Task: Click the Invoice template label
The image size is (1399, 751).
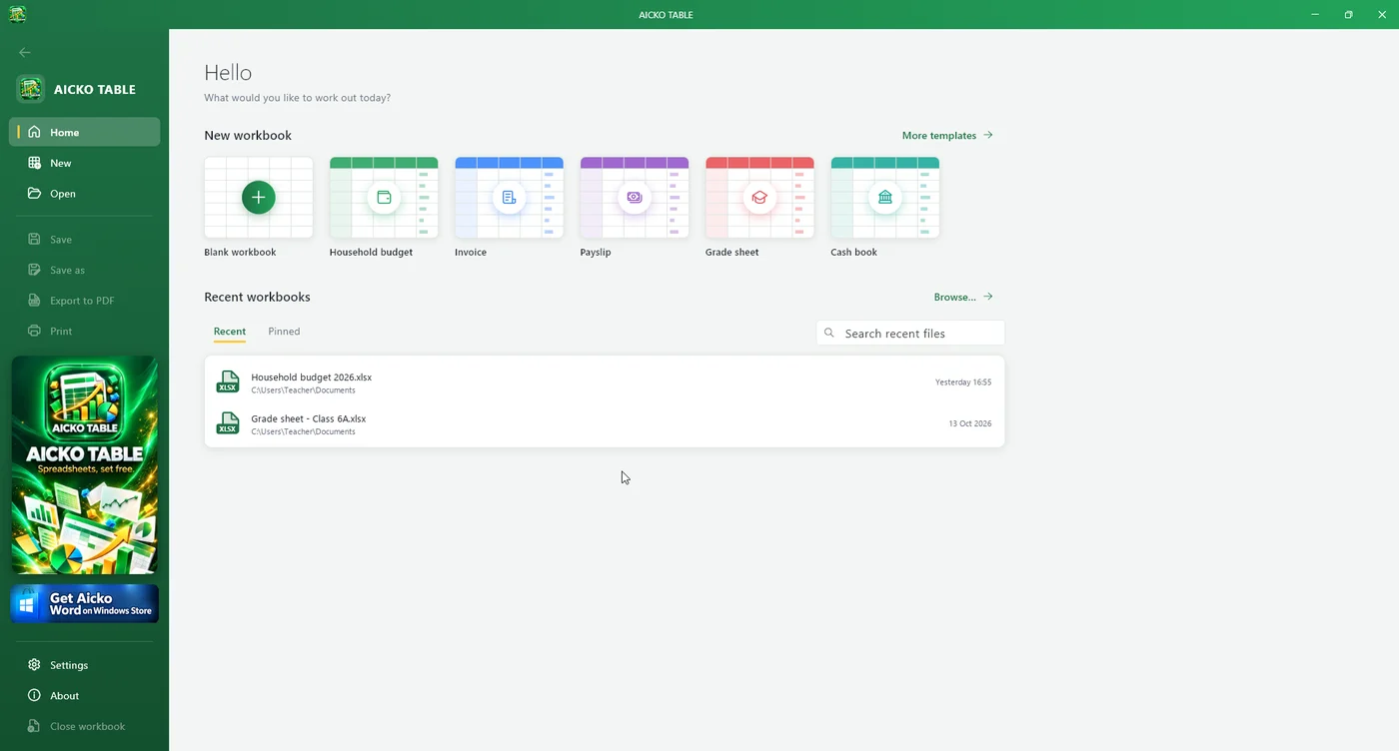Action: 471,253
